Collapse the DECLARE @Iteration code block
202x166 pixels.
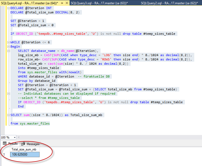click(x=9, y=8)
